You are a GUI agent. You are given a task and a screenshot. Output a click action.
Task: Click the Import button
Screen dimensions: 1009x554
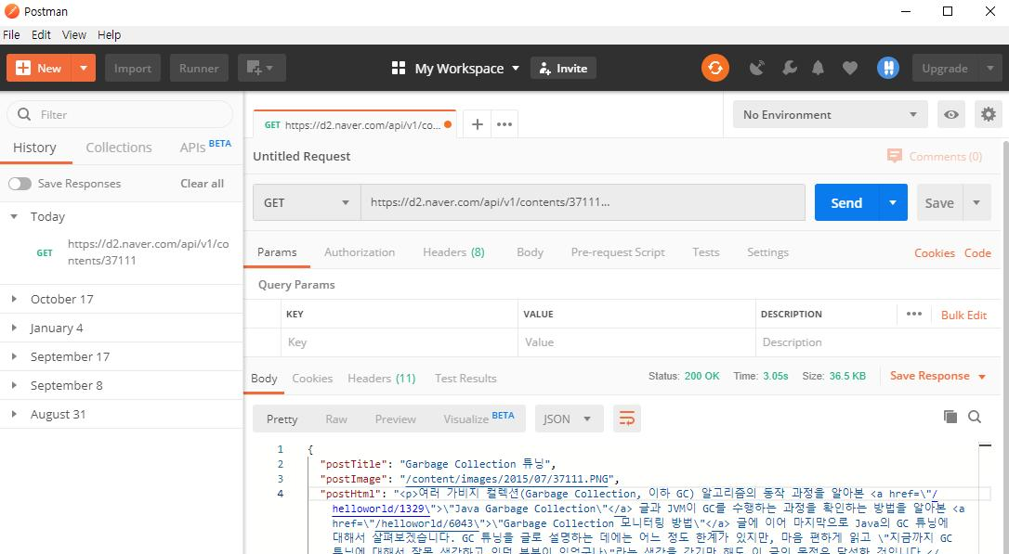pos(133,68)
